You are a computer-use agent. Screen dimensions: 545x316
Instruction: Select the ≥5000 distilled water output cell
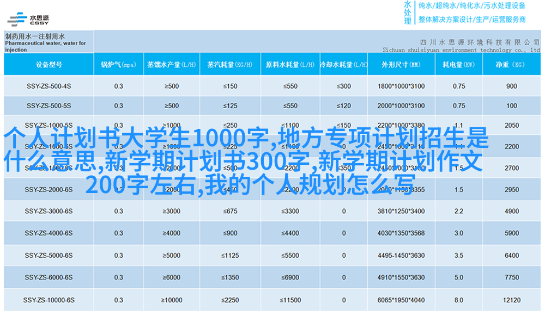point(171,256)
